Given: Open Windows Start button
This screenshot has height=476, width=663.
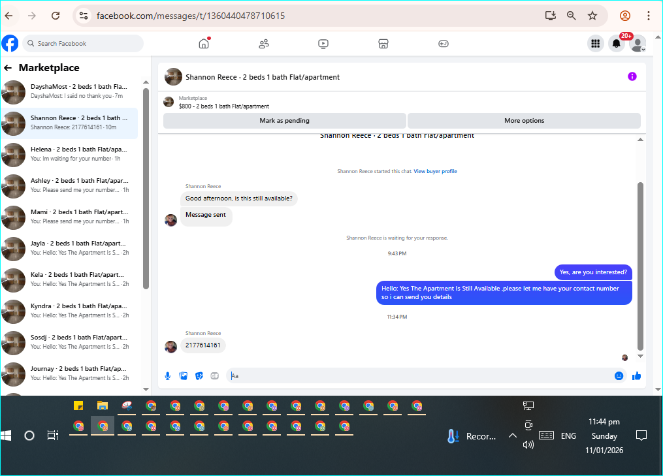Looking at the screenshot, I should pos(6,436).
